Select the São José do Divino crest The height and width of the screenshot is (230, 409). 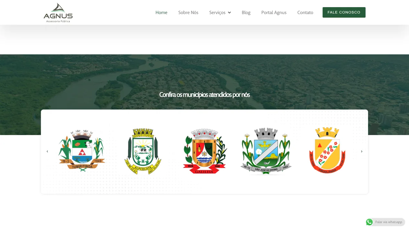[x=266, y=151]
